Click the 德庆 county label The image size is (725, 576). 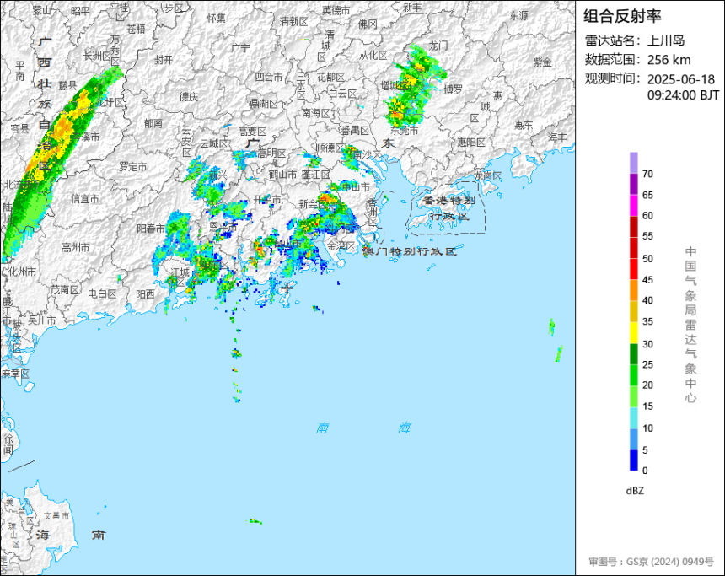[x=189, y=96]
